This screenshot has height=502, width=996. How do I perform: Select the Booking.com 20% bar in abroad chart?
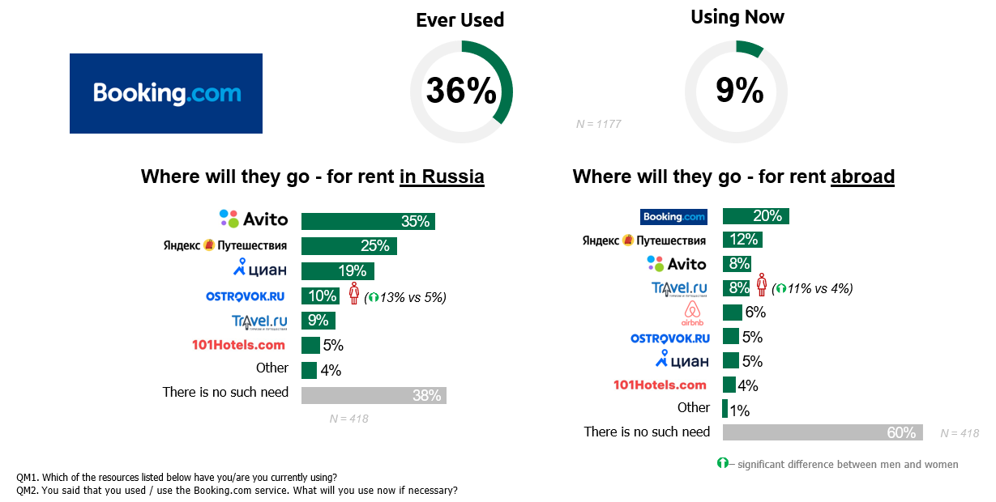click(x=755, y=216)
